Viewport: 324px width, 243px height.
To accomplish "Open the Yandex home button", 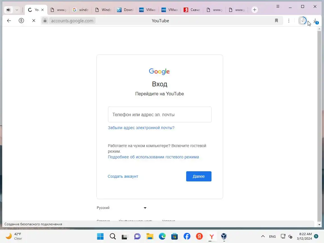I will pyautogui.click(x=21, y=21).
